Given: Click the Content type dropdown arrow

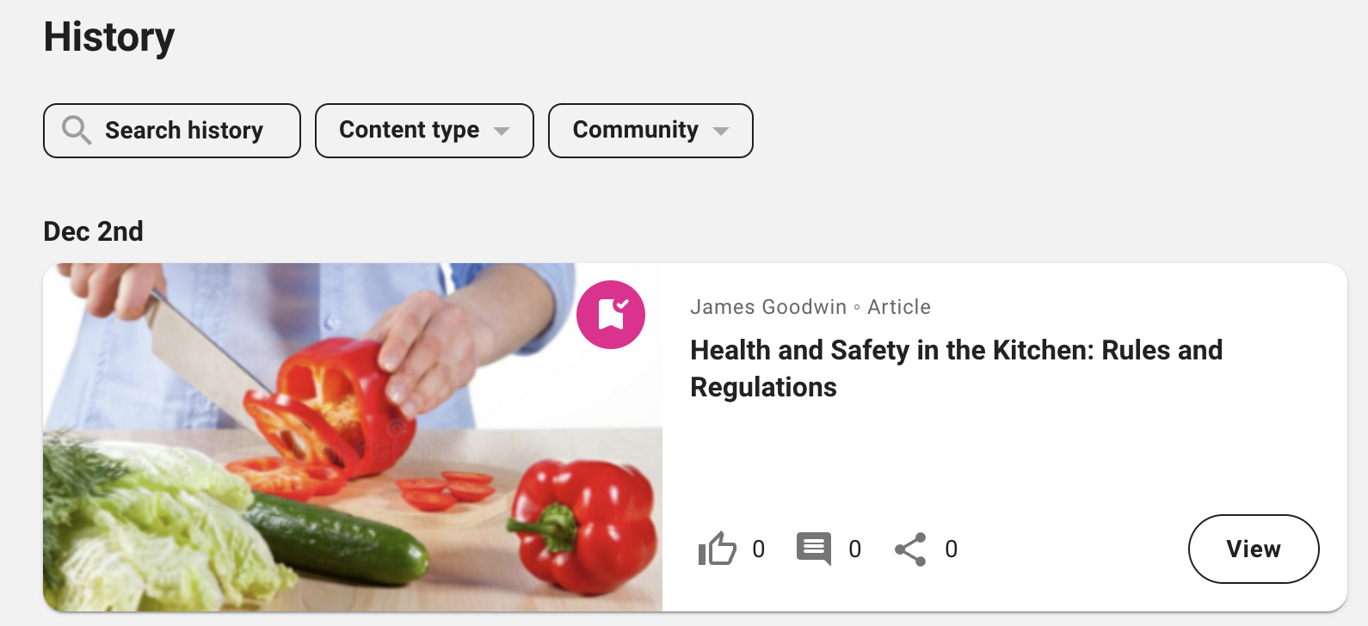Looking at the screenshot, I should click(x=502, y=132).
